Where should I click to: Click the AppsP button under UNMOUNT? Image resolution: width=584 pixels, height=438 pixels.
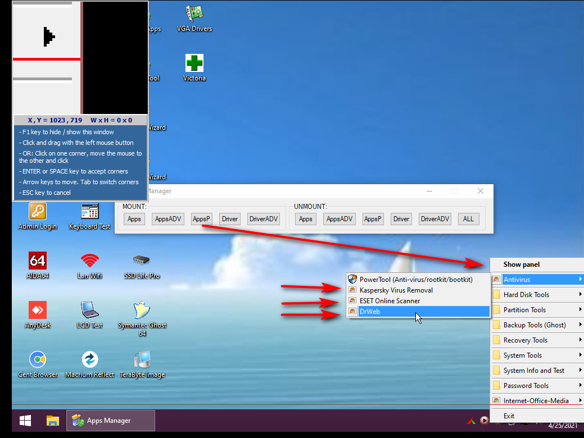[x=373, y=219]
